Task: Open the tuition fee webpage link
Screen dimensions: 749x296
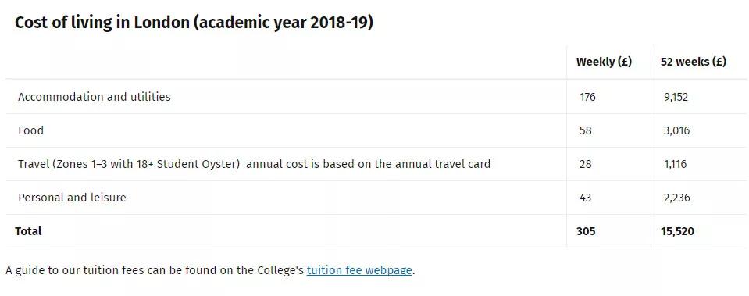Action: click(359, 270)
